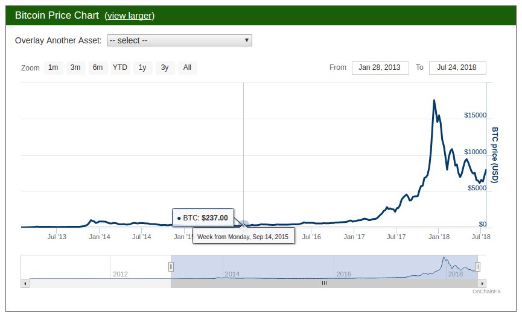Click the navigator's right range handle
The image size is (522, 318).
477,266
